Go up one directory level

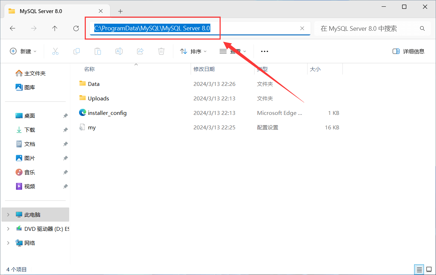(55, 29)
